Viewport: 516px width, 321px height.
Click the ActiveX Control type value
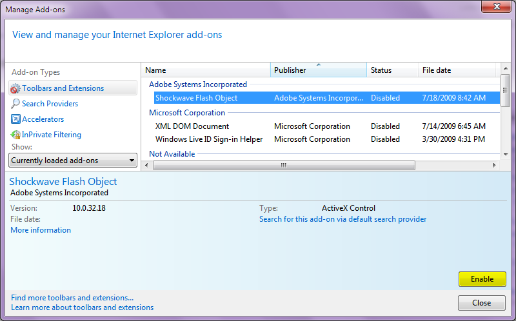348,208
